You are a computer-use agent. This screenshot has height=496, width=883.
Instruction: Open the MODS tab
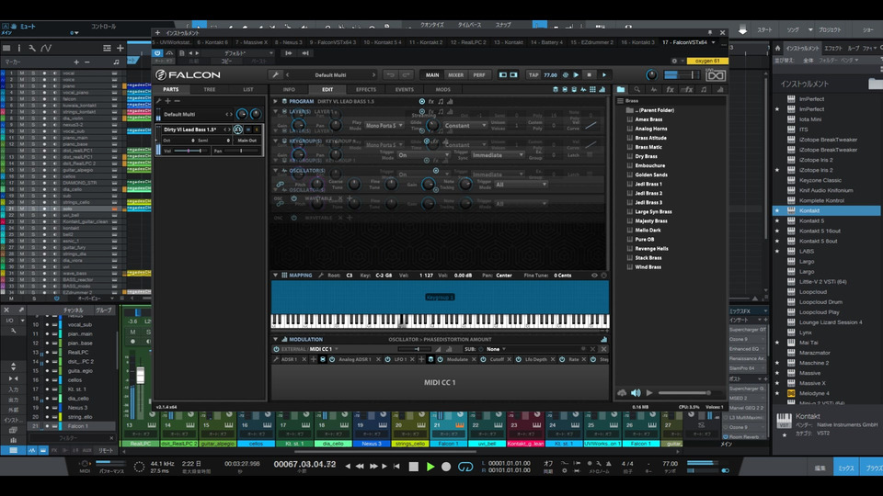point(442,89)
